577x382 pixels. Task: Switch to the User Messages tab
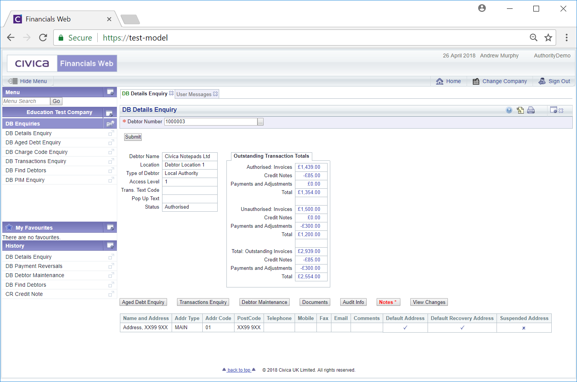coord(194,94)
